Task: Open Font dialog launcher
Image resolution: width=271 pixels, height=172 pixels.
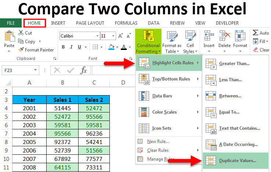Action: (x=131, y=59)
